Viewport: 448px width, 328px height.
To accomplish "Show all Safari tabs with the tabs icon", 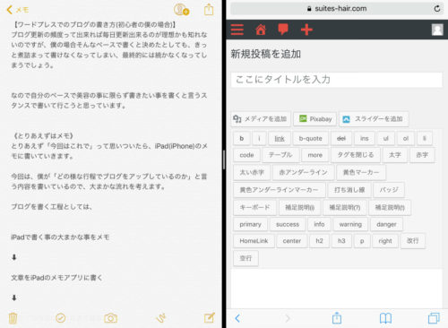I will point(434,318).
